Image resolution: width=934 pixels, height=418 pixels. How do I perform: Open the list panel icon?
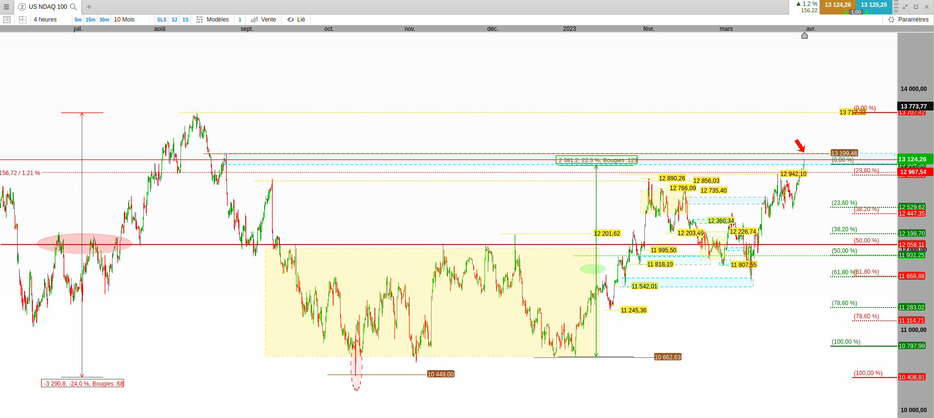pos(7,20)
